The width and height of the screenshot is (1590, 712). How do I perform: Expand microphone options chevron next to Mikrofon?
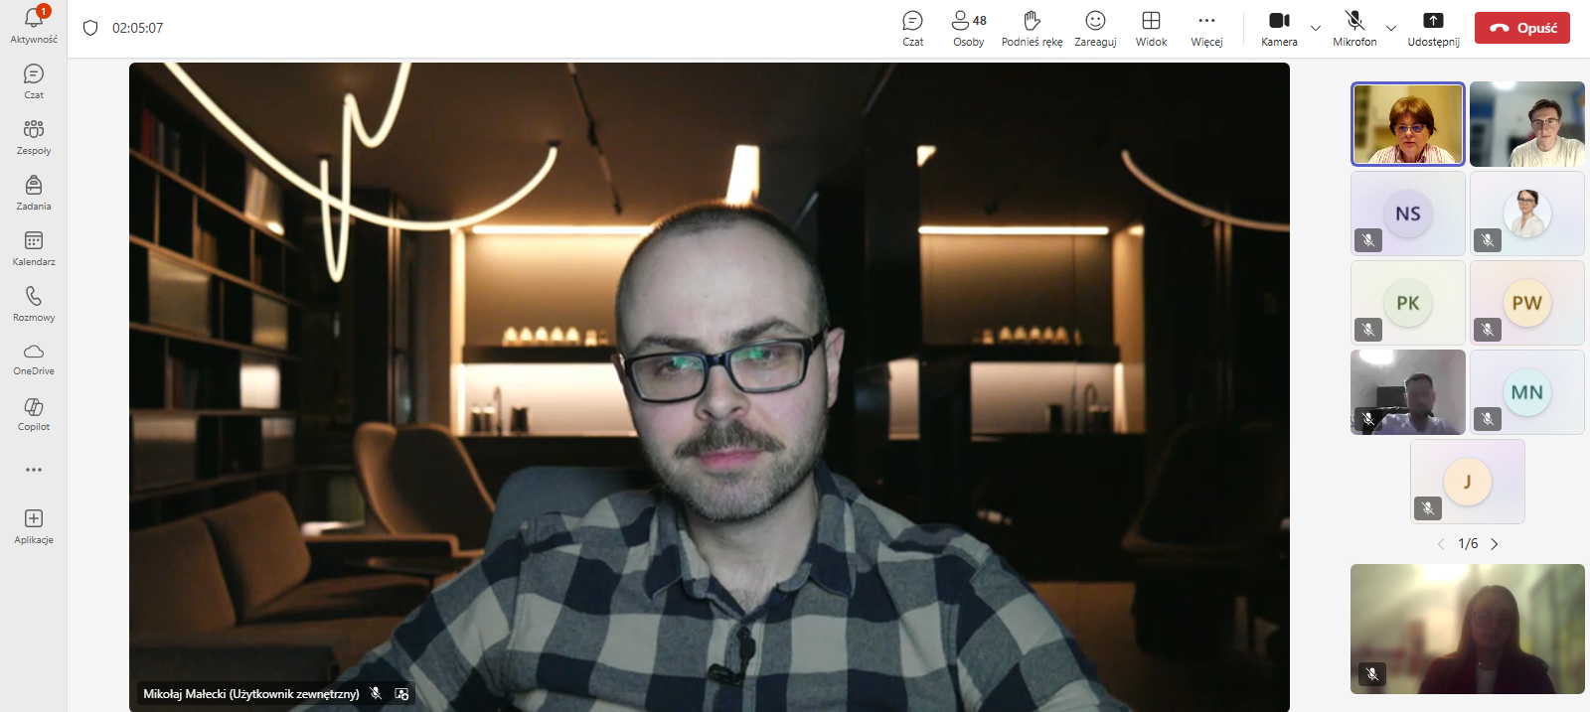pos(1391,28)
